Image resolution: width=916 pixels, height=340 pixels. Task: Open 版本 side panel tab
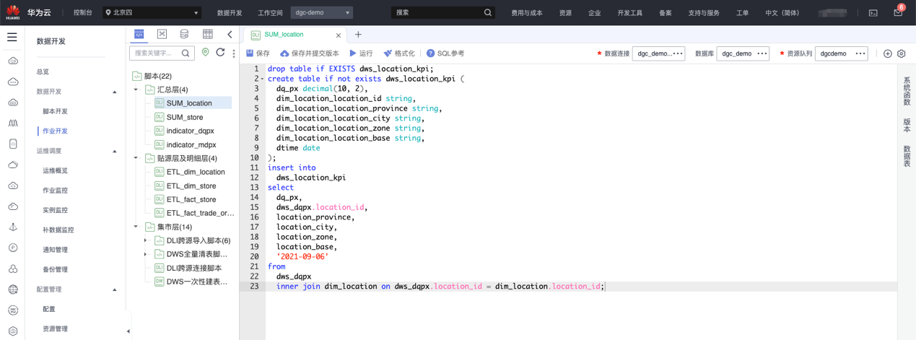click(907, 126)
